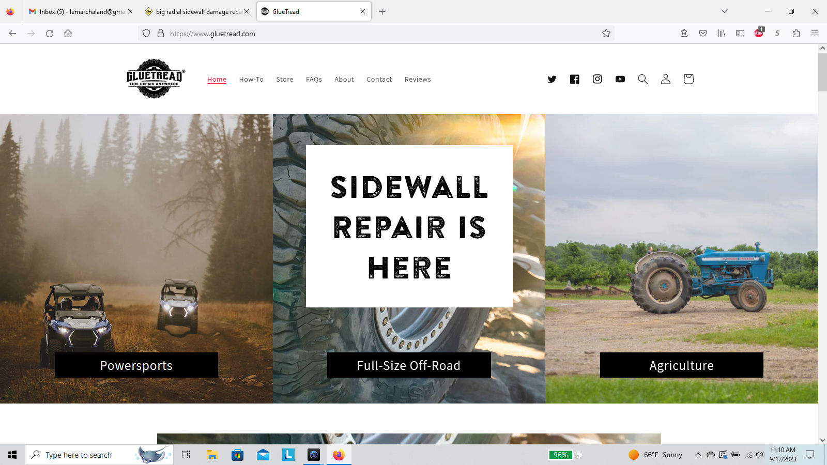
Task: Switch to big radial sidewall damage tab
Action: pos(196,11)
